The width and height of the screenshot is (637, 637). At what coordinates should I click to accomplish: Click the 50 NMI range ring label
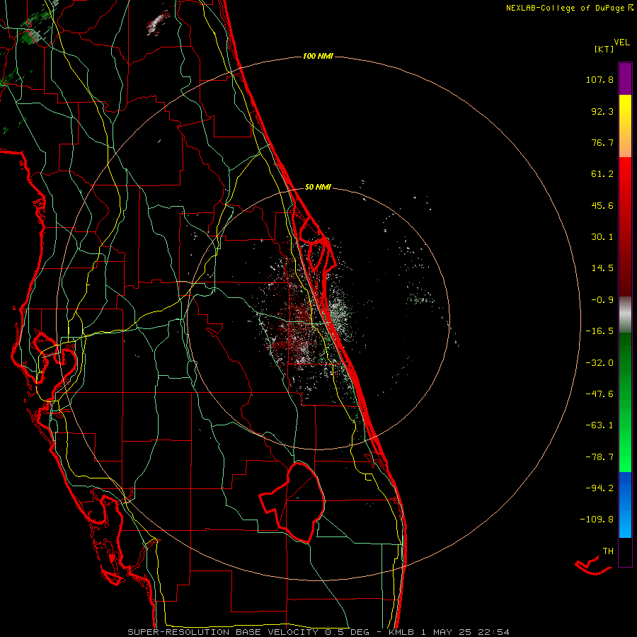tap(318, 187)
